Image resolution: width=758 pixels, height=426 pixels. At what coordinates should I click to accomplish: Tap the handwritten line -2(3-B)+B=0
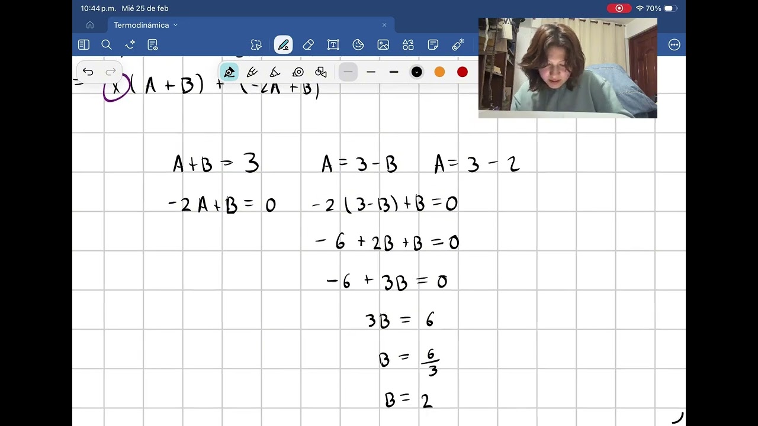[385, 205]
